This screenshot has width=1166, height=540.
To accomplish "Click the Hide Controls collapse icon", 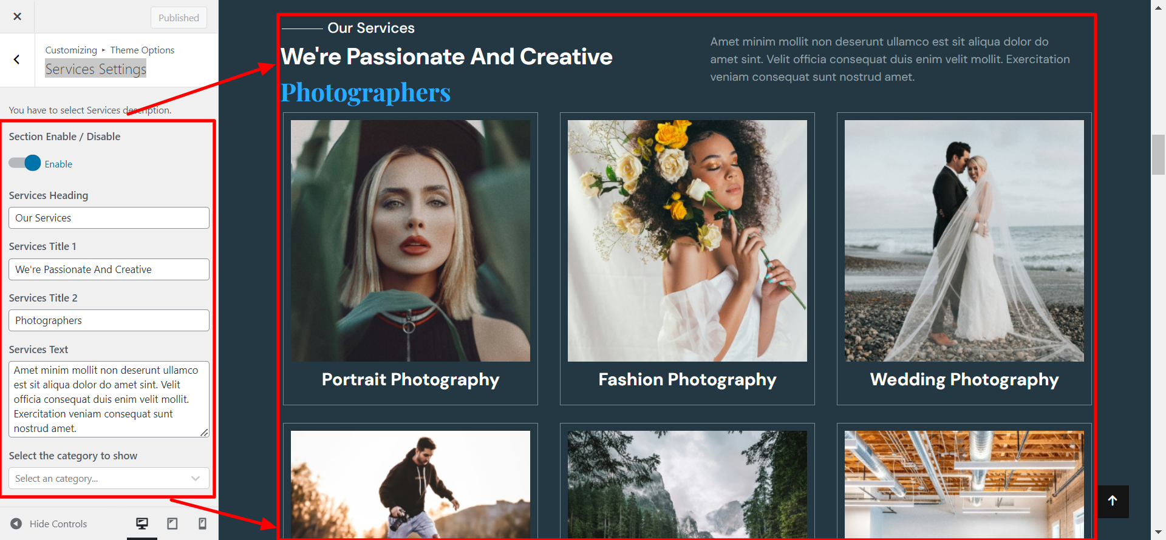I will (x=16, y=524).
